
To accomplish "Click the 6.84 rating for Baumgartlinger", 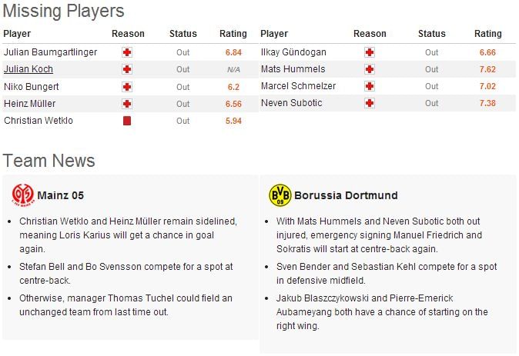I will (233, 52).
